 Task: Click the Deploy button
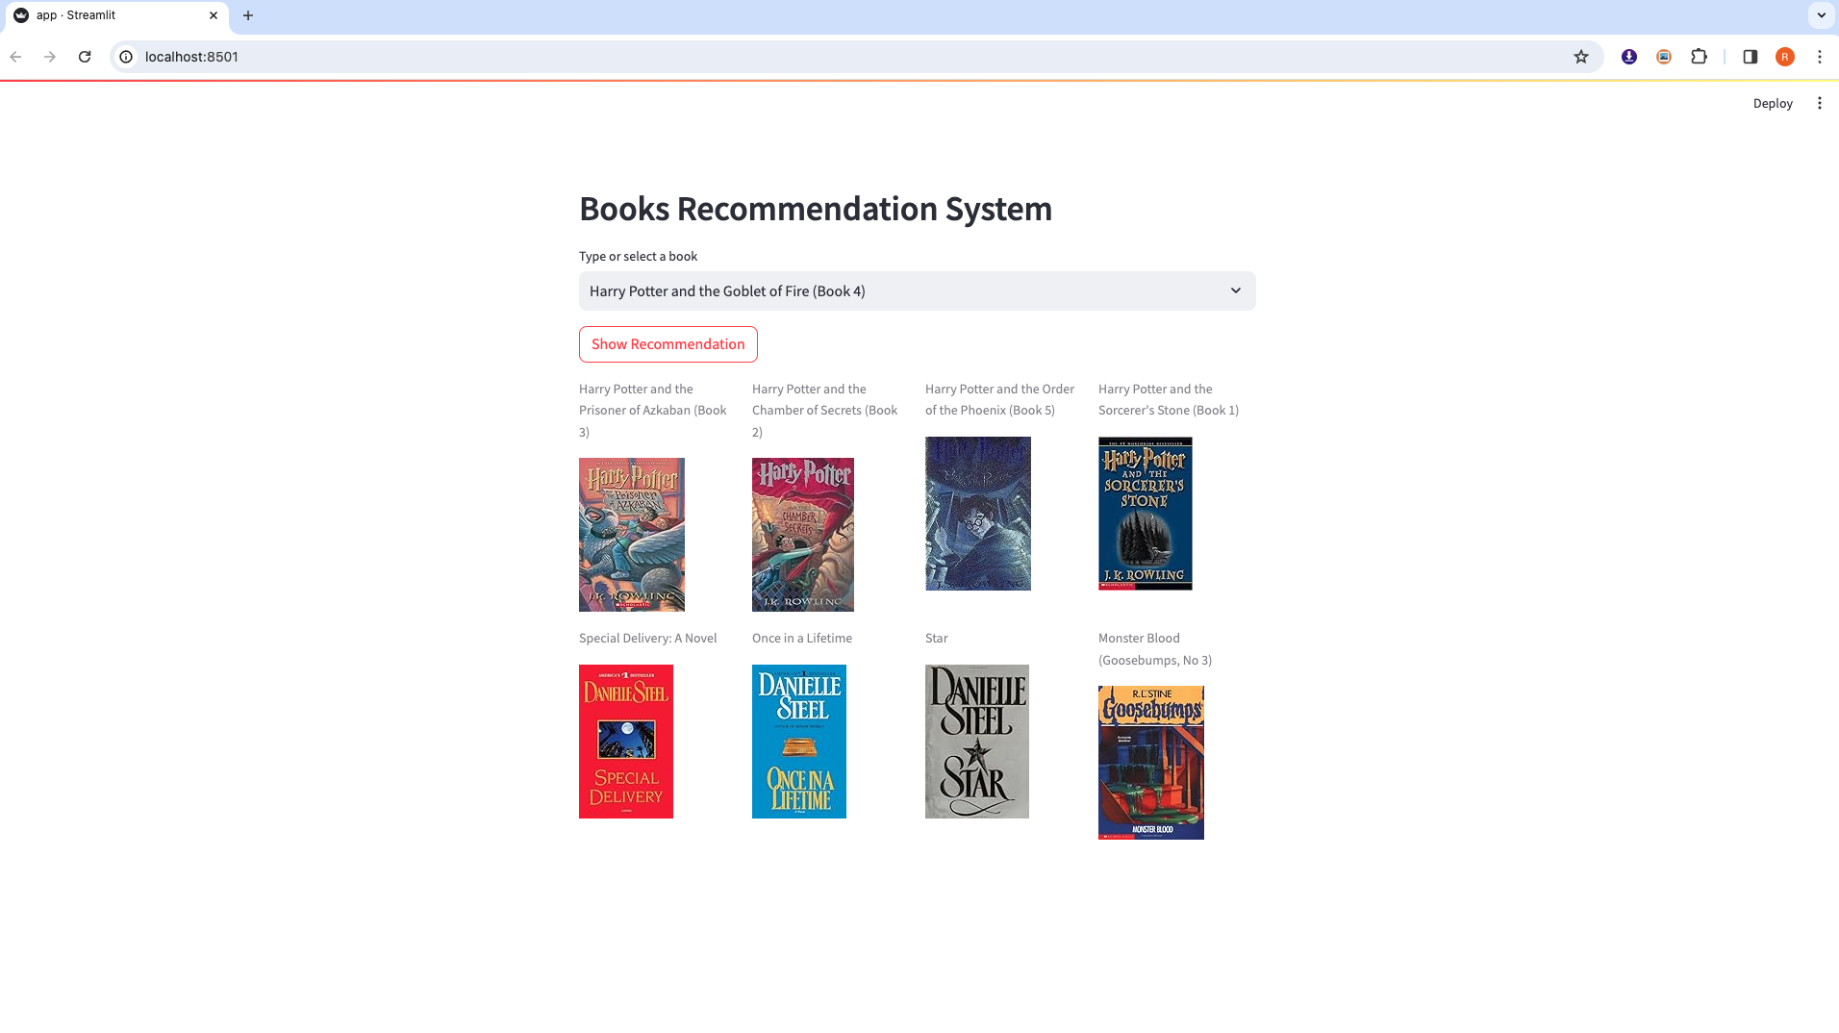[1773, 103]
